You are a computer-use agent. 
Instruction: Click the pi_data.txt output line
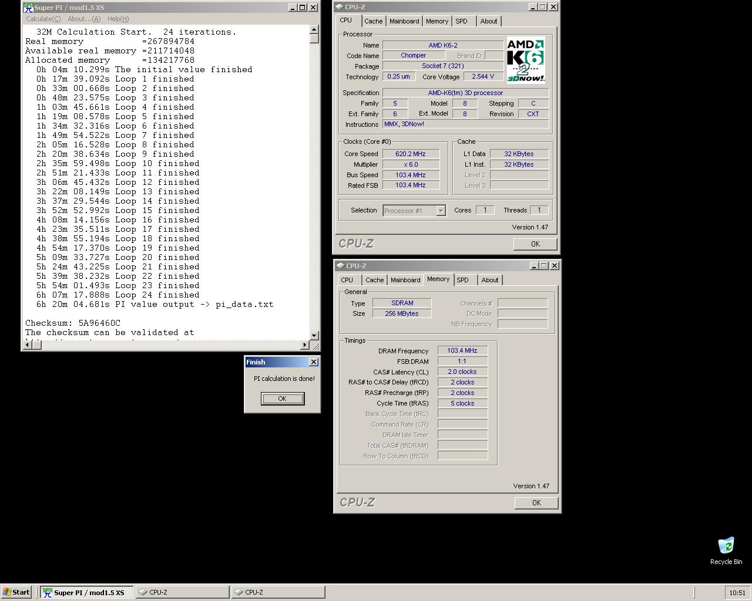155,304
